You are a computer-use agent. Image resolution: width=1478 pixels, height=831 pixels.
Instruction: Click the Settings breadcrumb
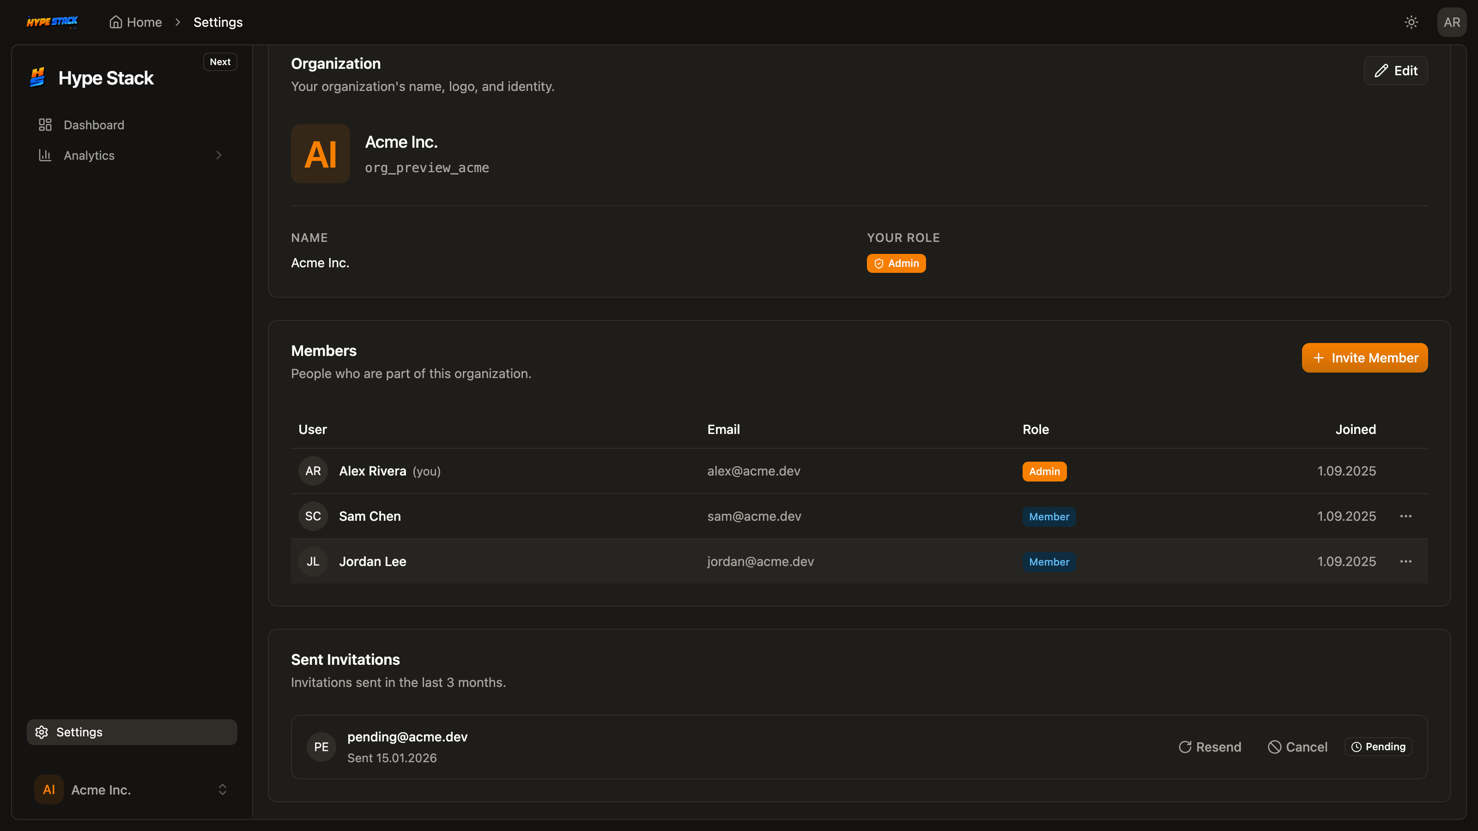pyautogui.click(x=218, y=22)
